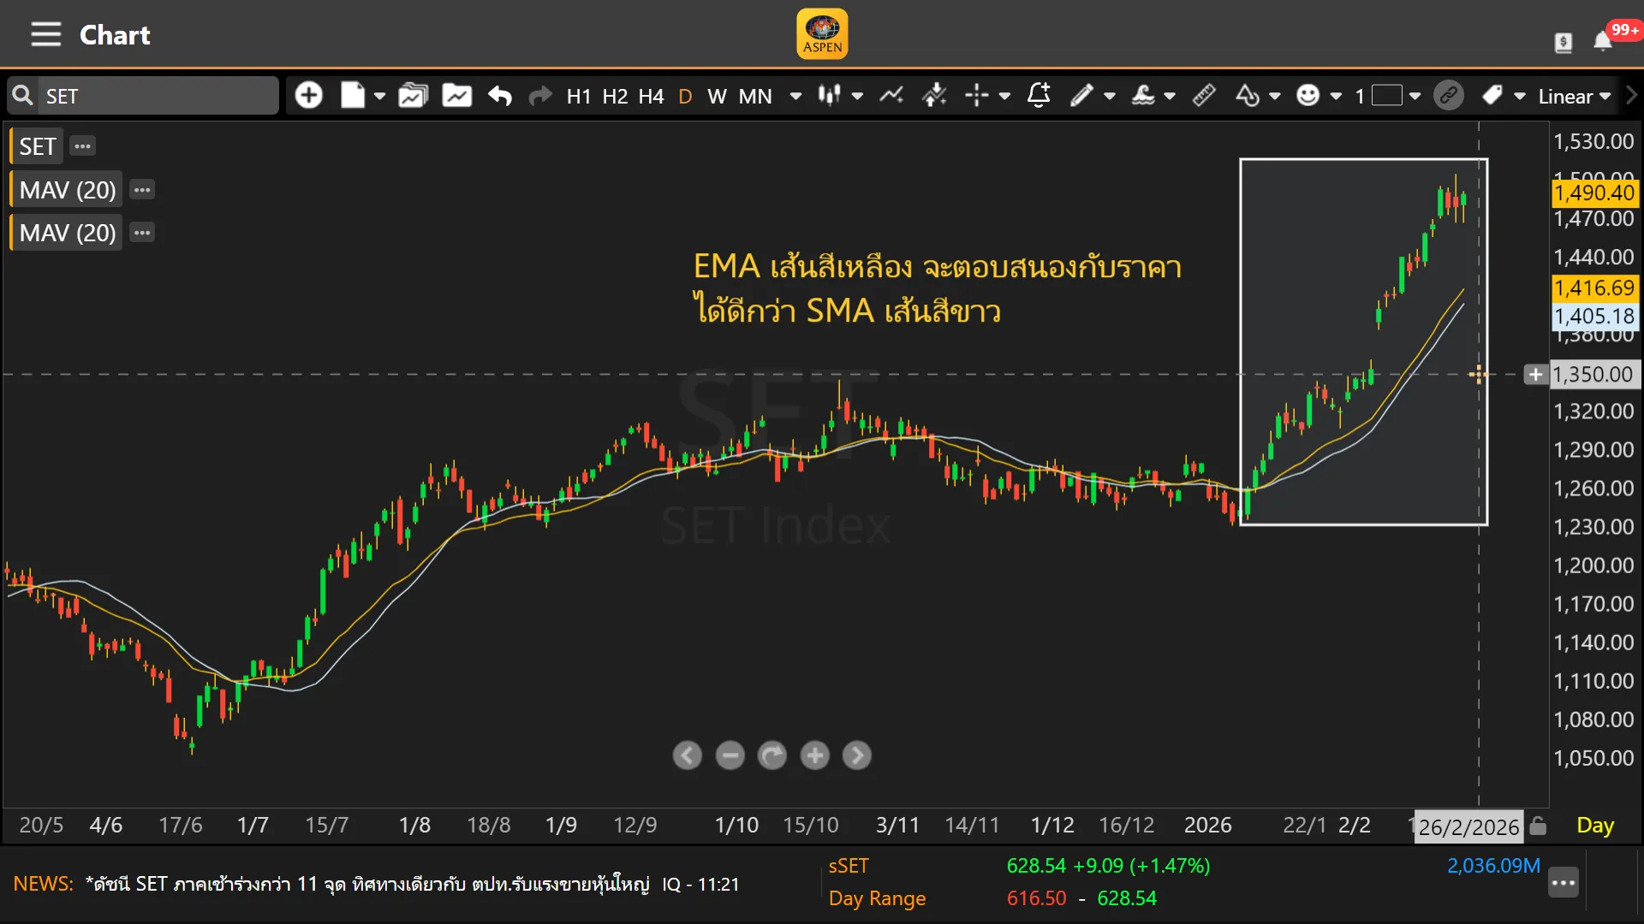
Task: Click the Day period label
Action: pyautogui.click(x=1594, y=826)
